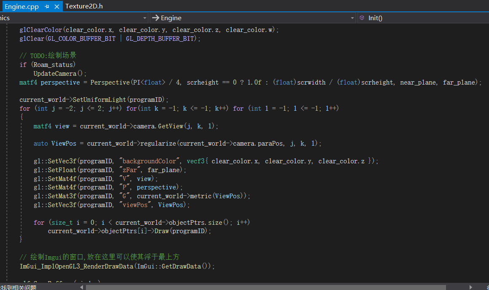The height and width of the screenshot is (290, 489).
Task: Click the 找到相关问题 status text
Action: click(18, 287)
